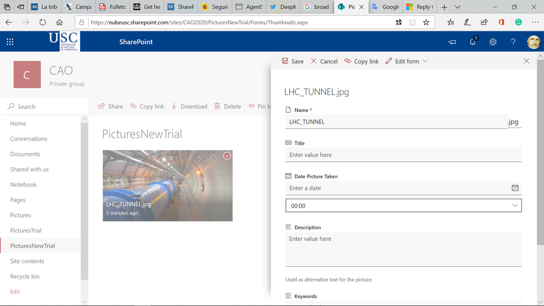Open the calendar date picker icon
This screenshot has height=306, width=544.
point(515,188)
